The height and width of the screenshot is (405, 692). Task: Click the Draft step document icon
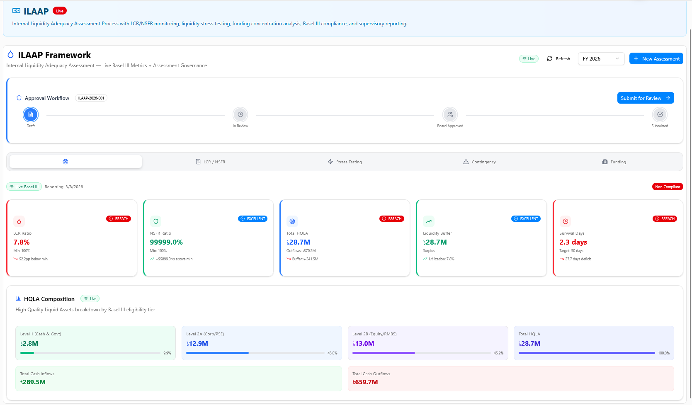pos(31,114)
